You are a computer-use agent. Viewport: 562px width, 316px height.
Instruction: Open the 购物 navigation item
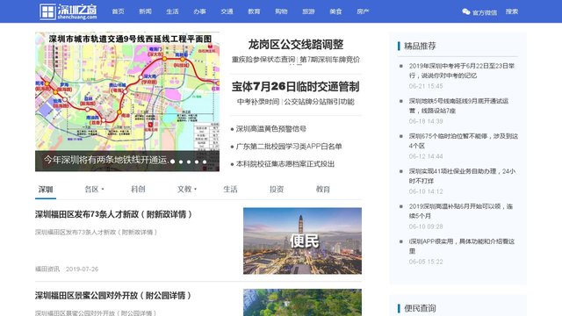click(x=281, y=11)
